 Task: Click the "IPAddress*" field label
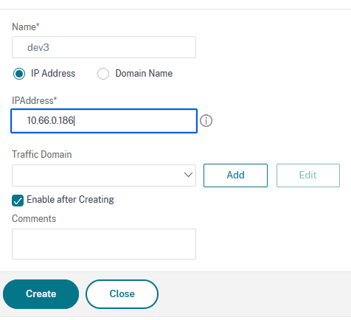point(35,100)
